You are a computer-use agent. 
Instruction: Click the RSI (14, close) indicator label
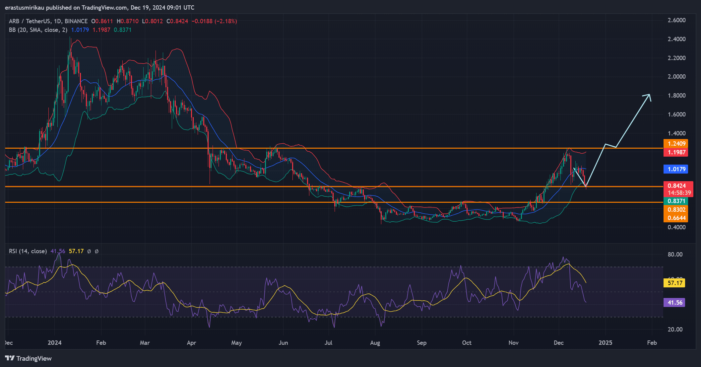tap(28, 251)
